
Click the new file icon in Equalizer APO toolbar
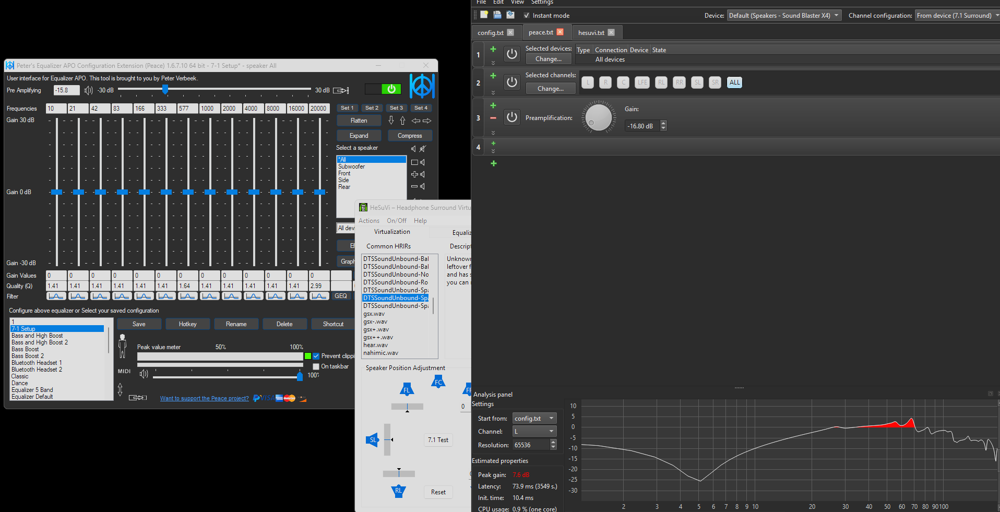click(484, 15)
